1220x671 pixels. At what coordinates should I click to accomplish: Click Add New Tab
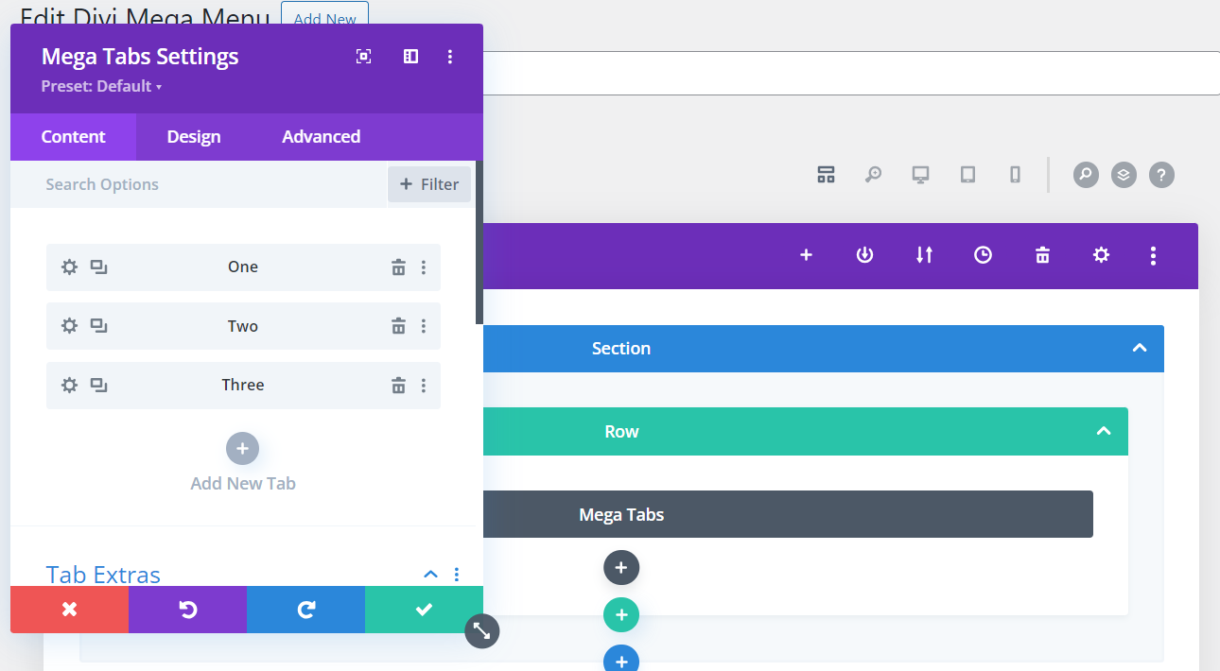click(x=242, y=448)
